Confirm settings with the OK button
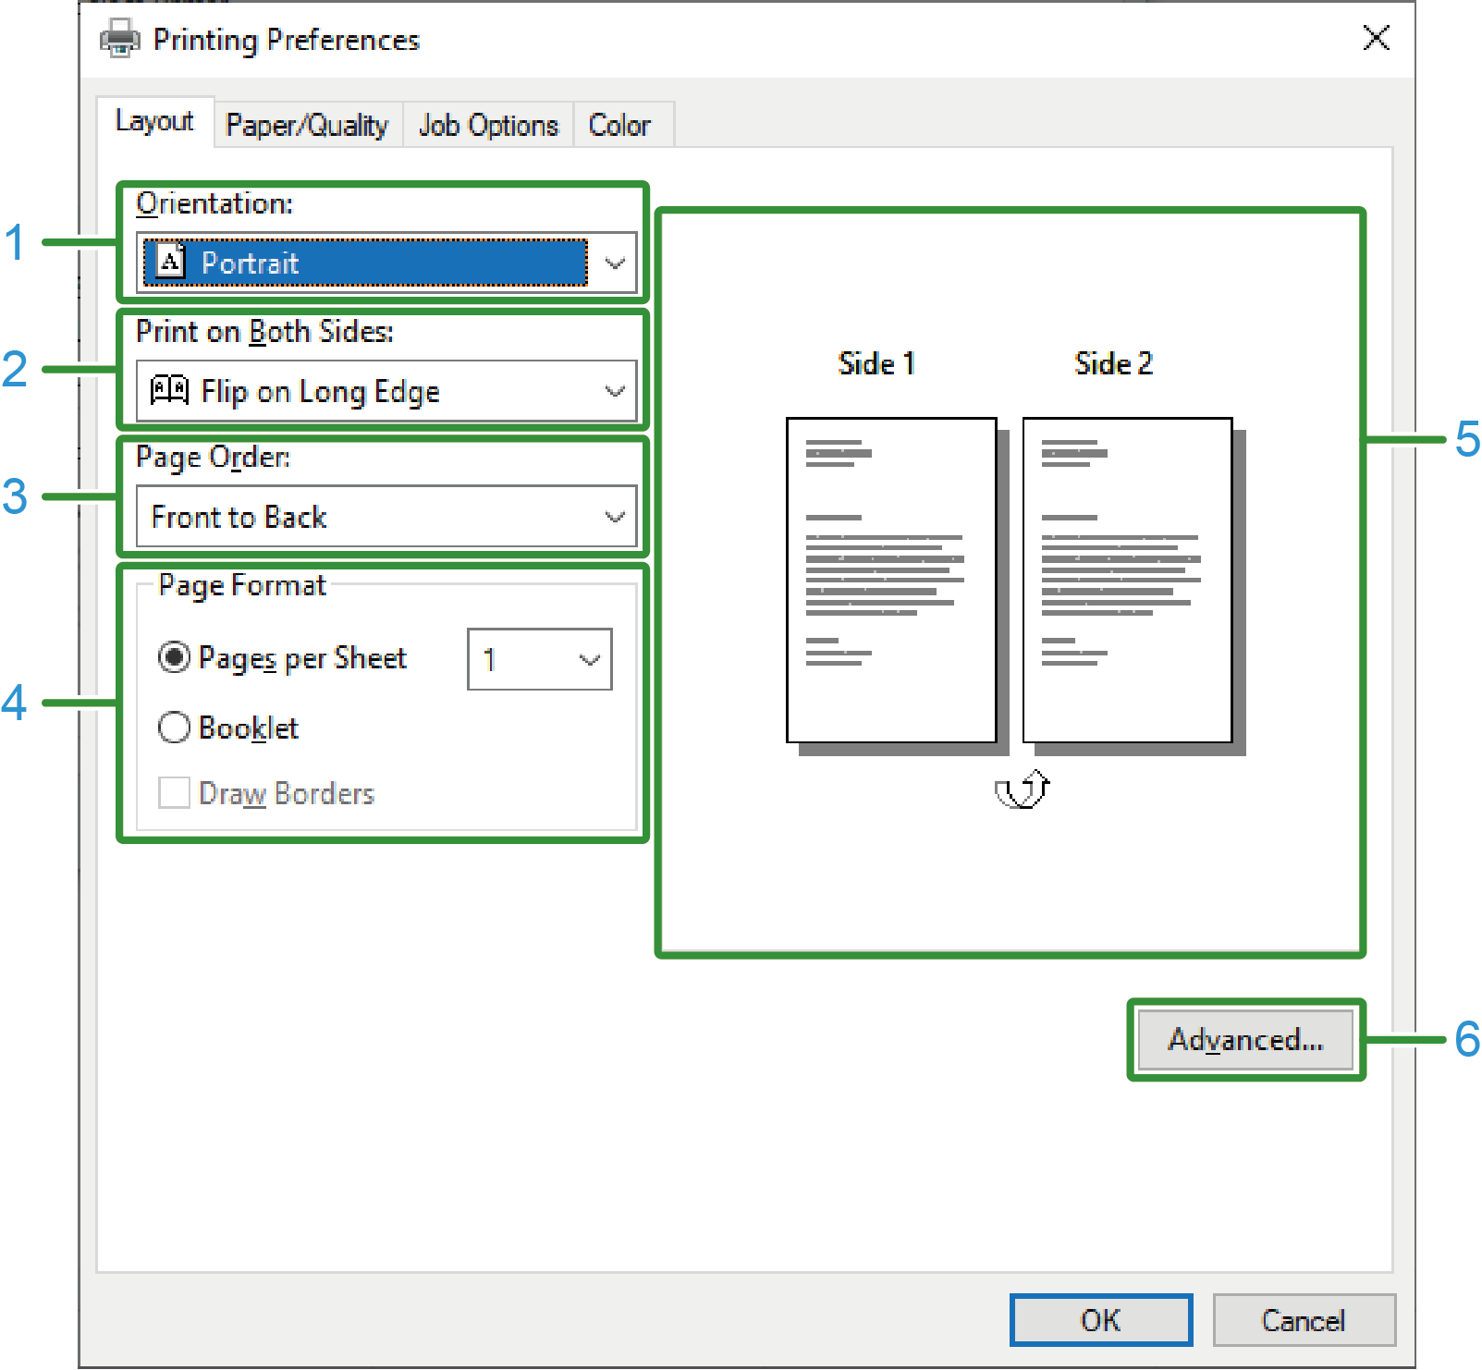 point(1100,1320)
